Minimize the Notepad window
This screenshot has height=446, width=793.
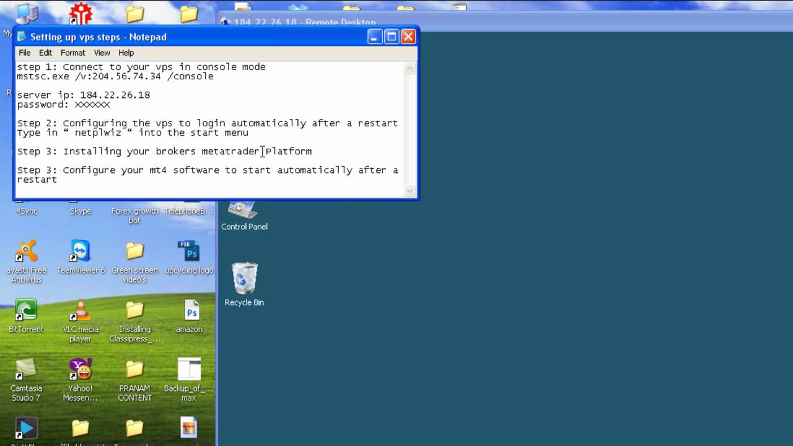point(375,37)
